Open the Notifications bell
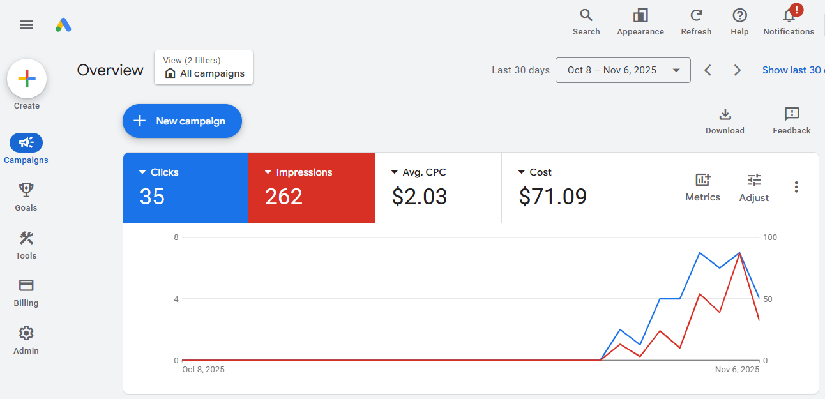 pyautogui.click(x=789, y=16)
